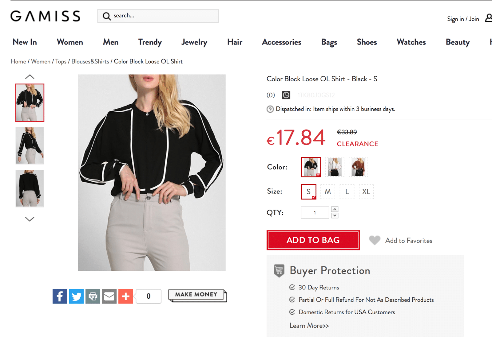Choose size XL option

click(x=366, y=192)
